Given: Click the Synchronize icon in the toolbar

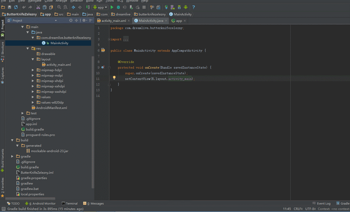Looking at the screenshot, I should click(16, 7).
